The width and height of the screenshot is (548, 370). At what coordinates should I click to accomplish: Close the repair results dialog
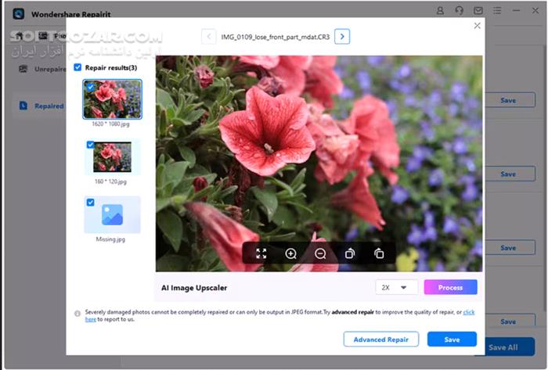click(x=477, y=26)
